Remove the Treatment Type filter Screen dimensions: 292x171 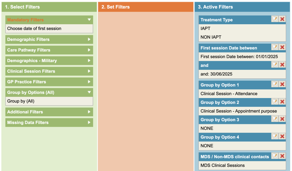tap(282, 19)
